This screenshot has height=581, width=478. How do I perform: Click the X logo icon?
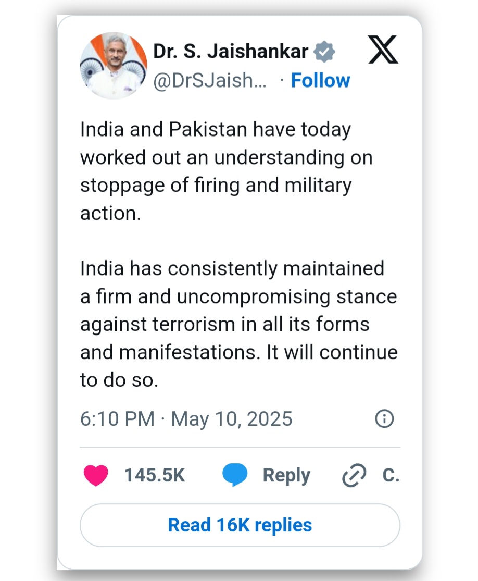point(383,51)
